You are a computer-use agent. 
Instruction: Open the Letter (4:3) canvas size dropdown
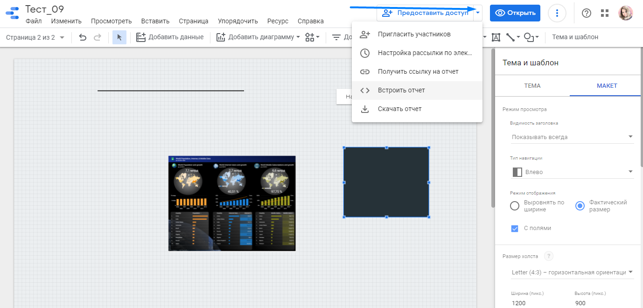(x=573, y=272)
